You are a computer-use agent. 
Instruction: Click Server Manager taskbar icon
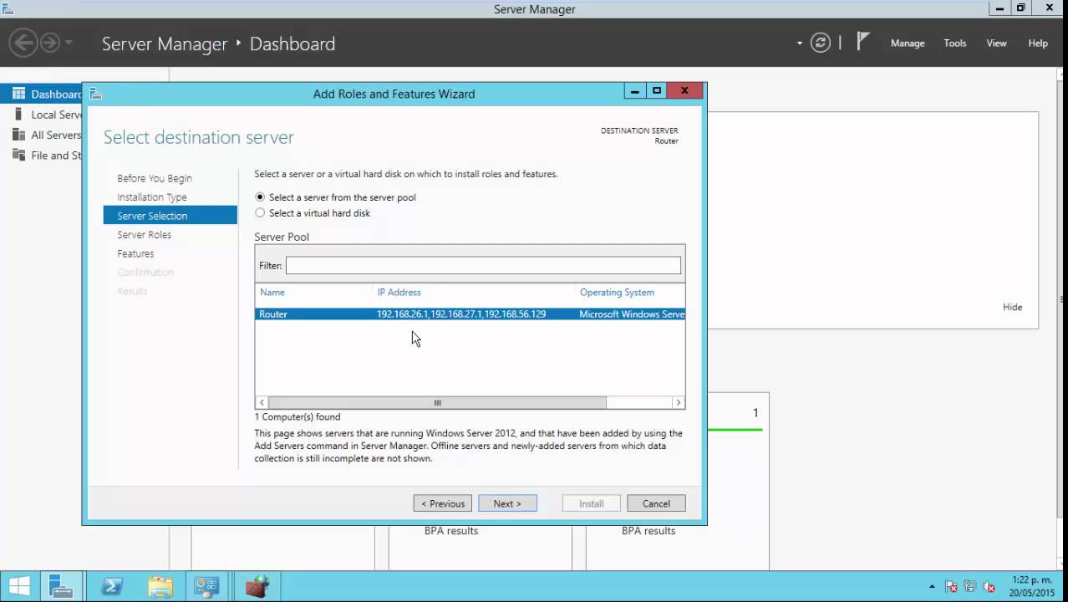point(62,587)
